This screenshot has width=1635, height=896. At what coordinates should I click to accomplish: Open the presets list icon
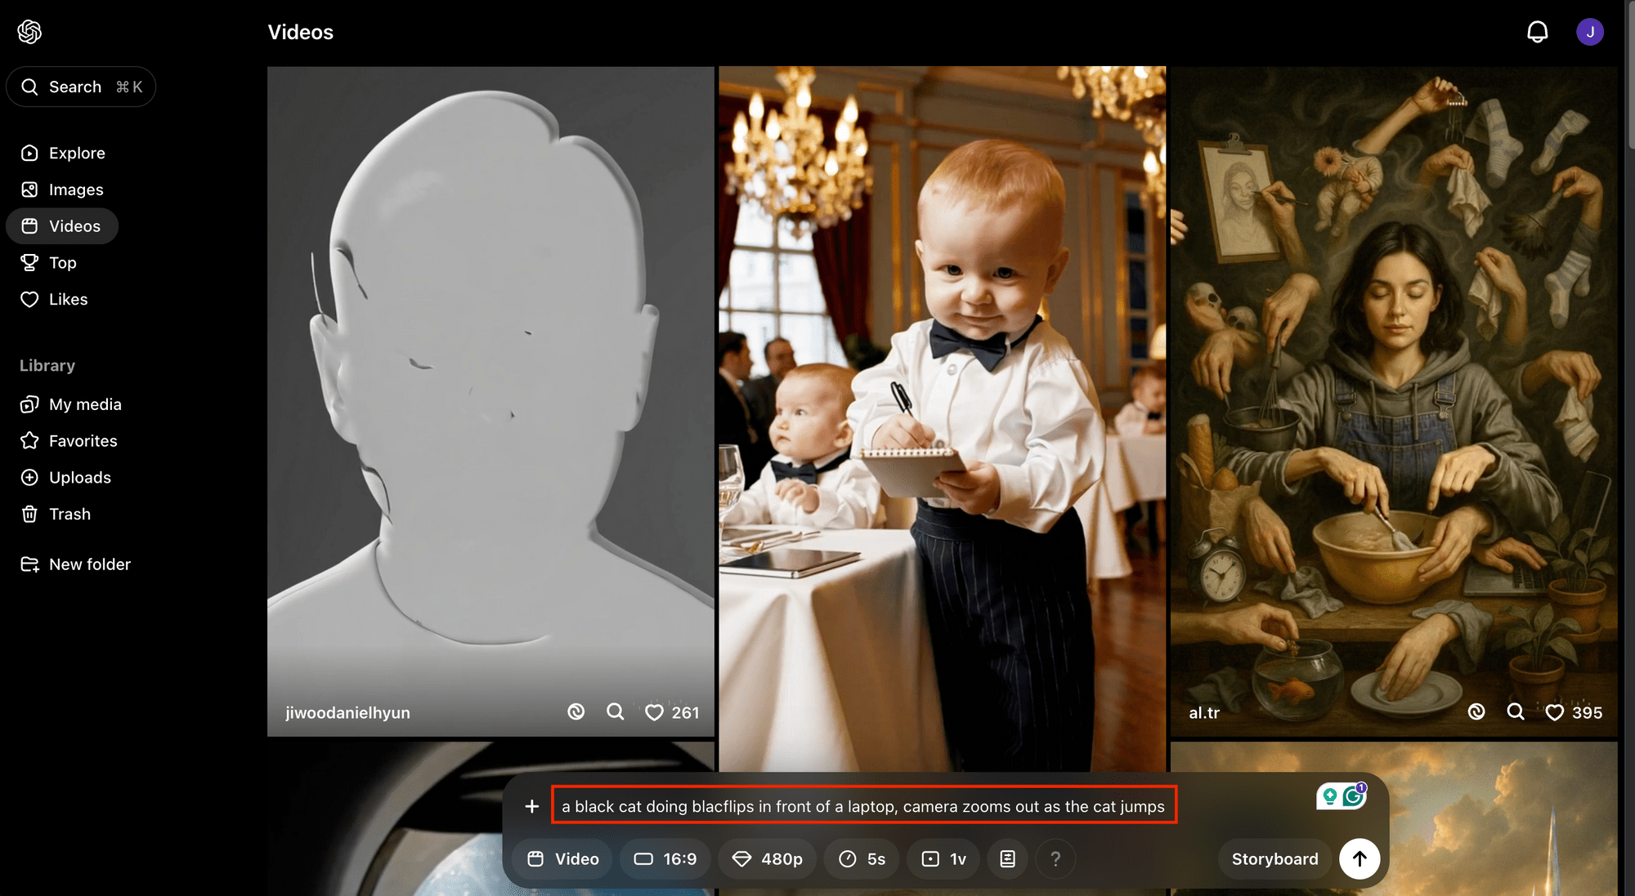click(1008, 859)
